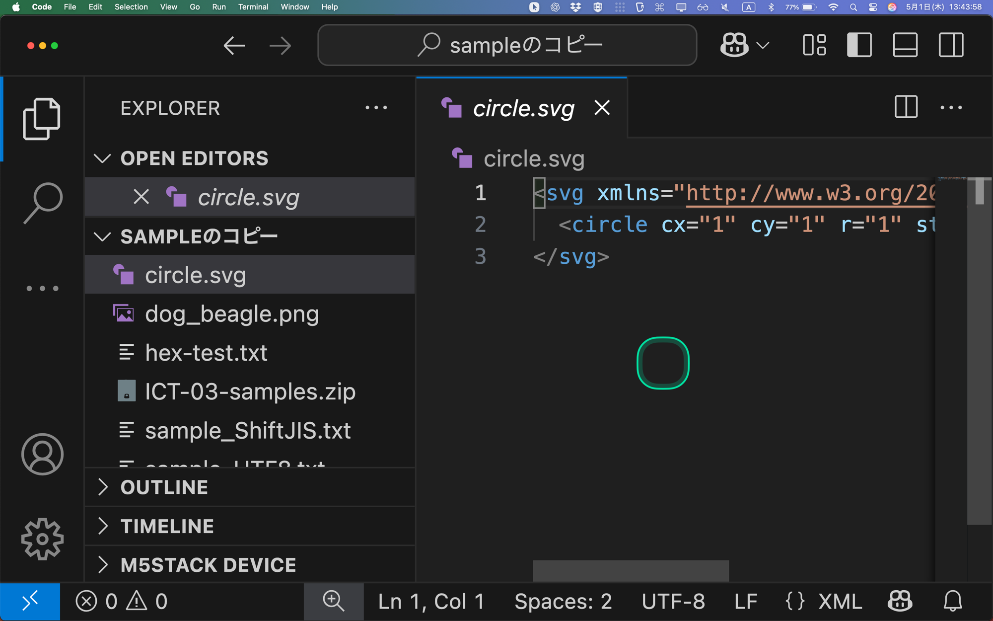
Task: Toggle secondary side bar visibility
Action: click(951, 45)
